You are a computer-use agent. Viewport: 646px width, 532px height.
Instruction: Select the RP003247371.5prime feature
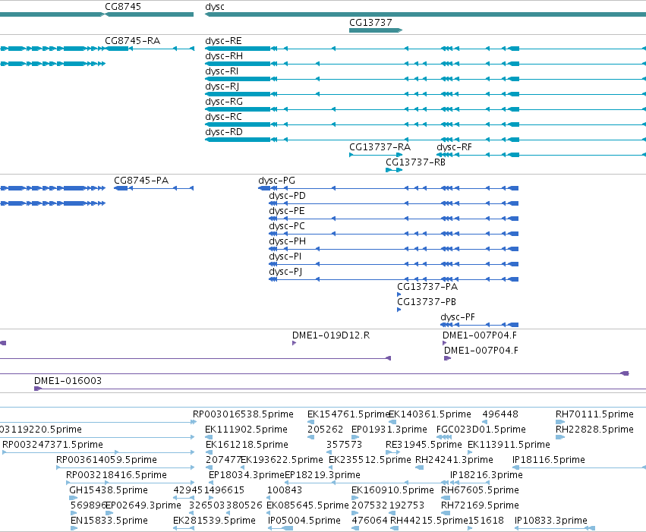pyautogui.click(x=52, y=445)
